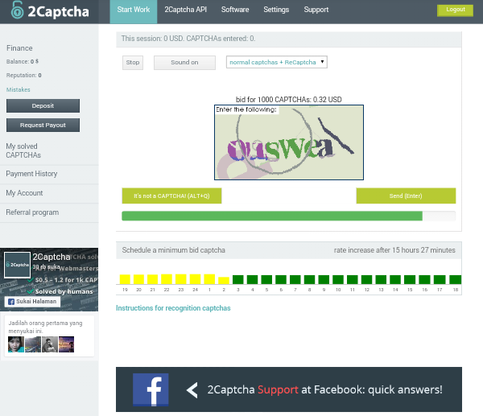Click the captcha image showing 'ouswea'
Viewport: 483px width, 416px height.
pyautogui.click(x=289, y=142)
